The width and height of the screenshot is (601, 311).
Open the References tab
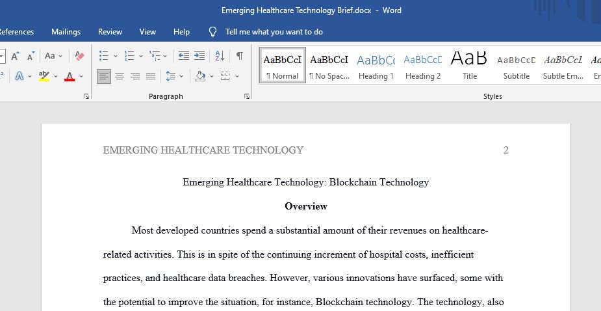[x=16, y=32]
